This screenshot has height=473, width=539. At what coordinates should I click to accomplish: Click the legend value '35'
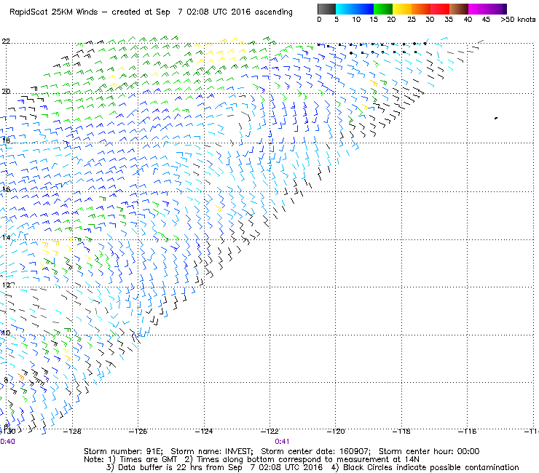pyautogui.click(x=449, y=20)
